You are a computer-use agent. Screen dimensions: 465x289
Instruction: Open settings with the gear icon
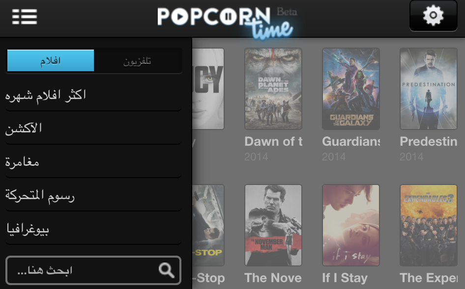point(433,16)
